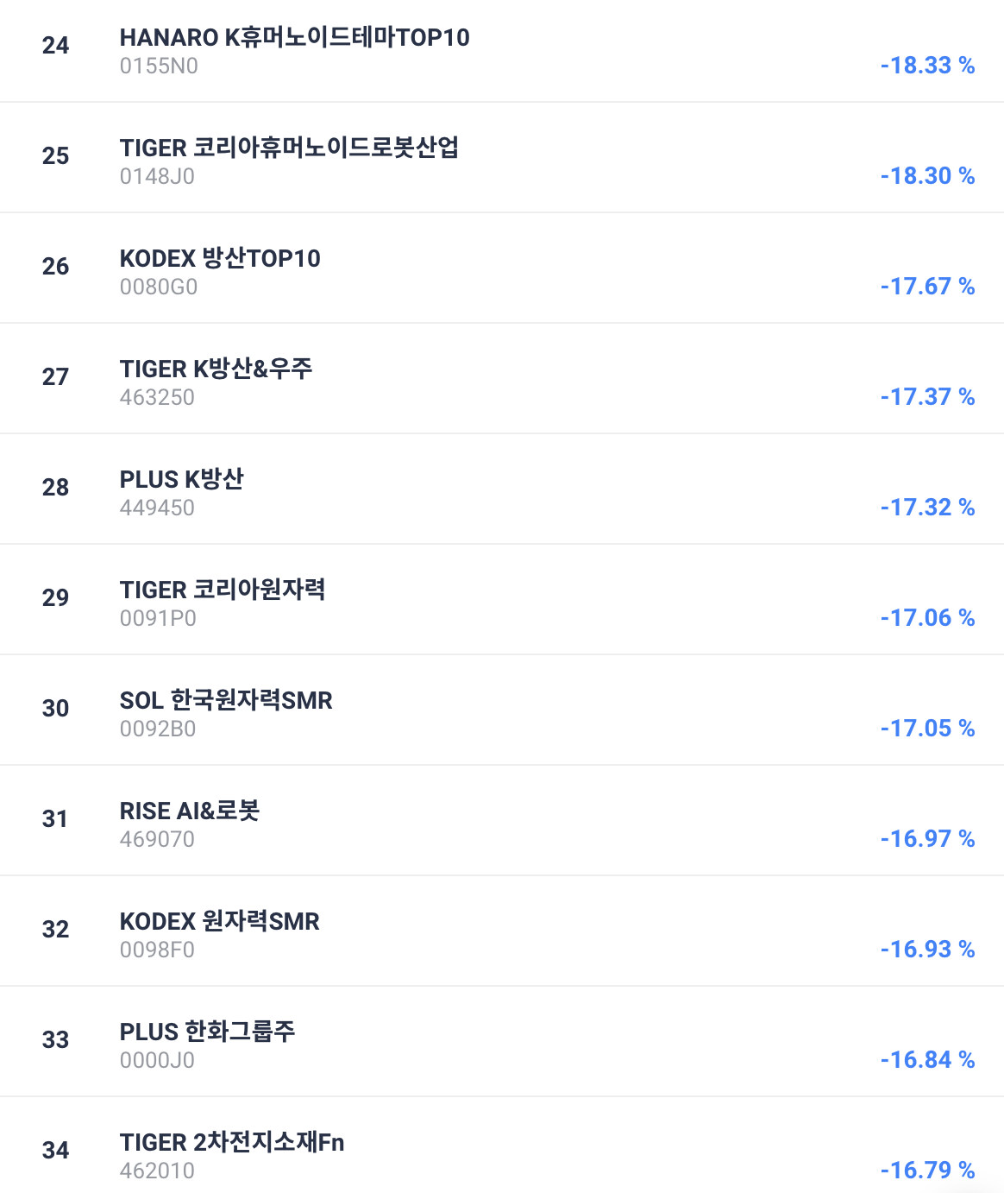Image resolution: width=1004 pixels, height=1193 pixels.
Task: Click RISE AI&로봇 name
Action: click(x=190, y=811)
